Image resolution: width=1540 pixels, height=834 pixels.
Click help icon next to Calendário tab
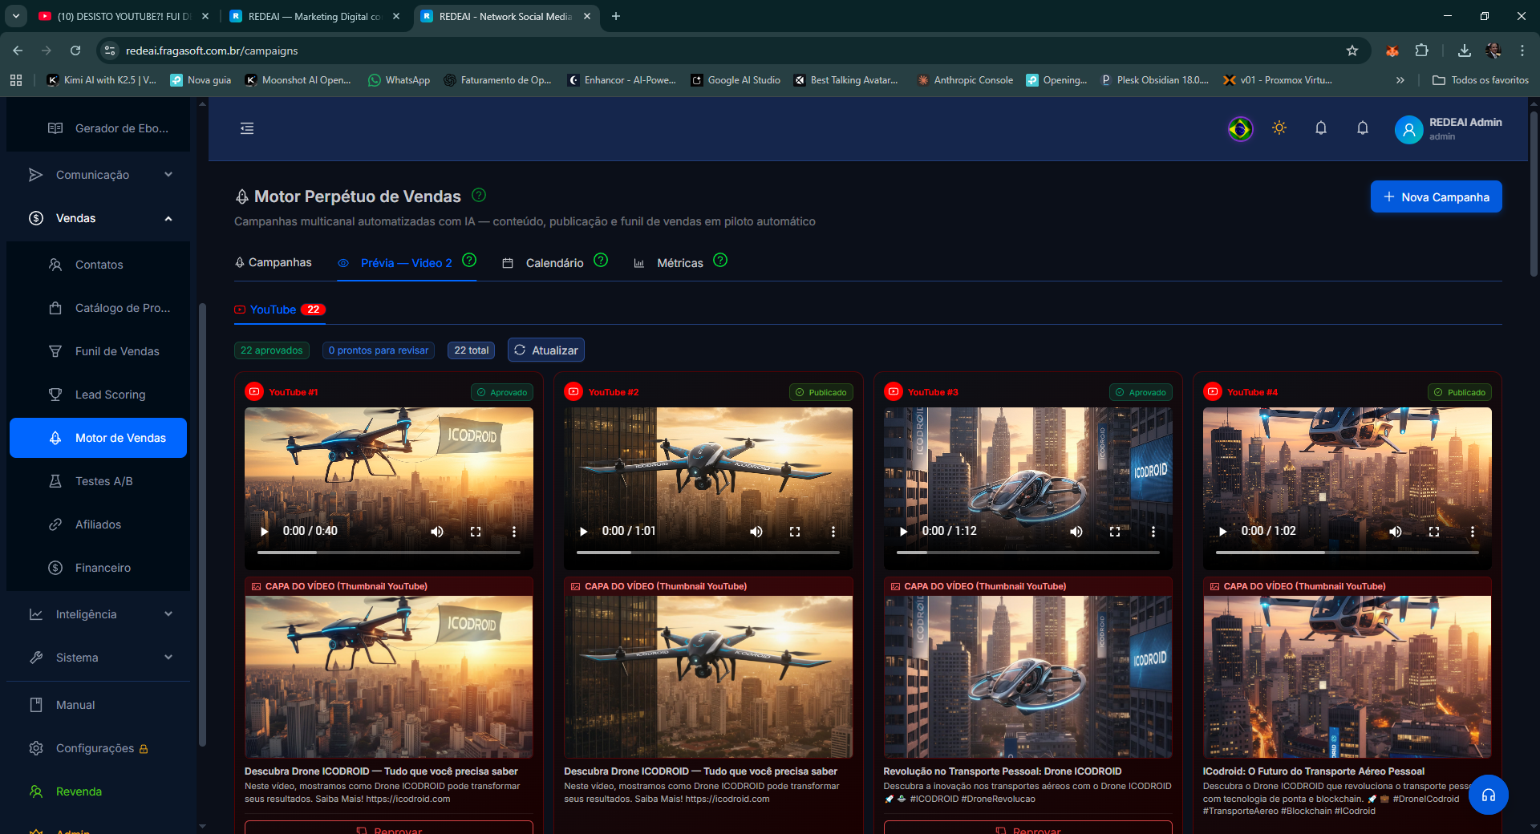pyautogui.click(x=601, y=260)
